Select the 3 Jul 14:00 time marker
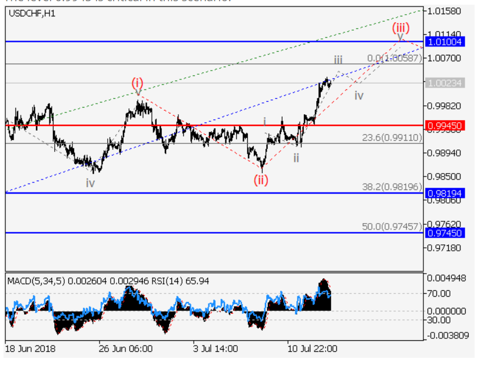 coord(215,348)
